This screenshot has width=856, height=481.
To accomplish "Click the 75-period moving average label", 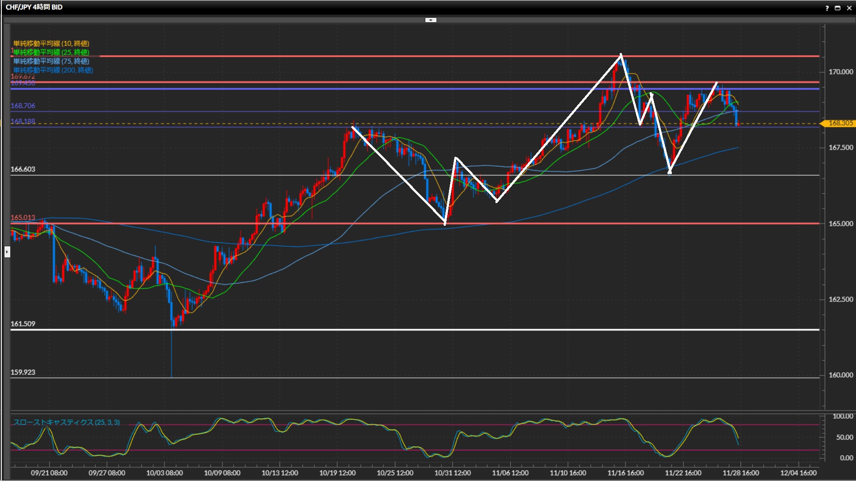I will pyautogui.click(x=51, y=61).
